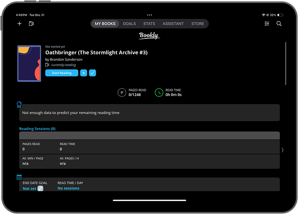
Task: Click the Oathbringer book title
Action: coord(96,52)
